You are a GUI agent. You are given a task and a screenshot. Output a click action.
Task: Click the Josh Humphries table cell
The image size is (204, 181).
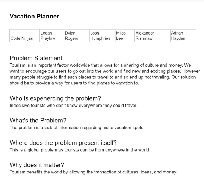103,36
